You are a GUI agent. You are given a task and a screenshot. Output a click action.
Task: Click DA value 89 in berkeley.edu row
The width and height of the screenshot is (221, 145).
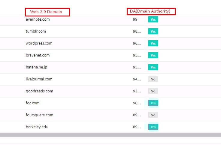[137, 127]
